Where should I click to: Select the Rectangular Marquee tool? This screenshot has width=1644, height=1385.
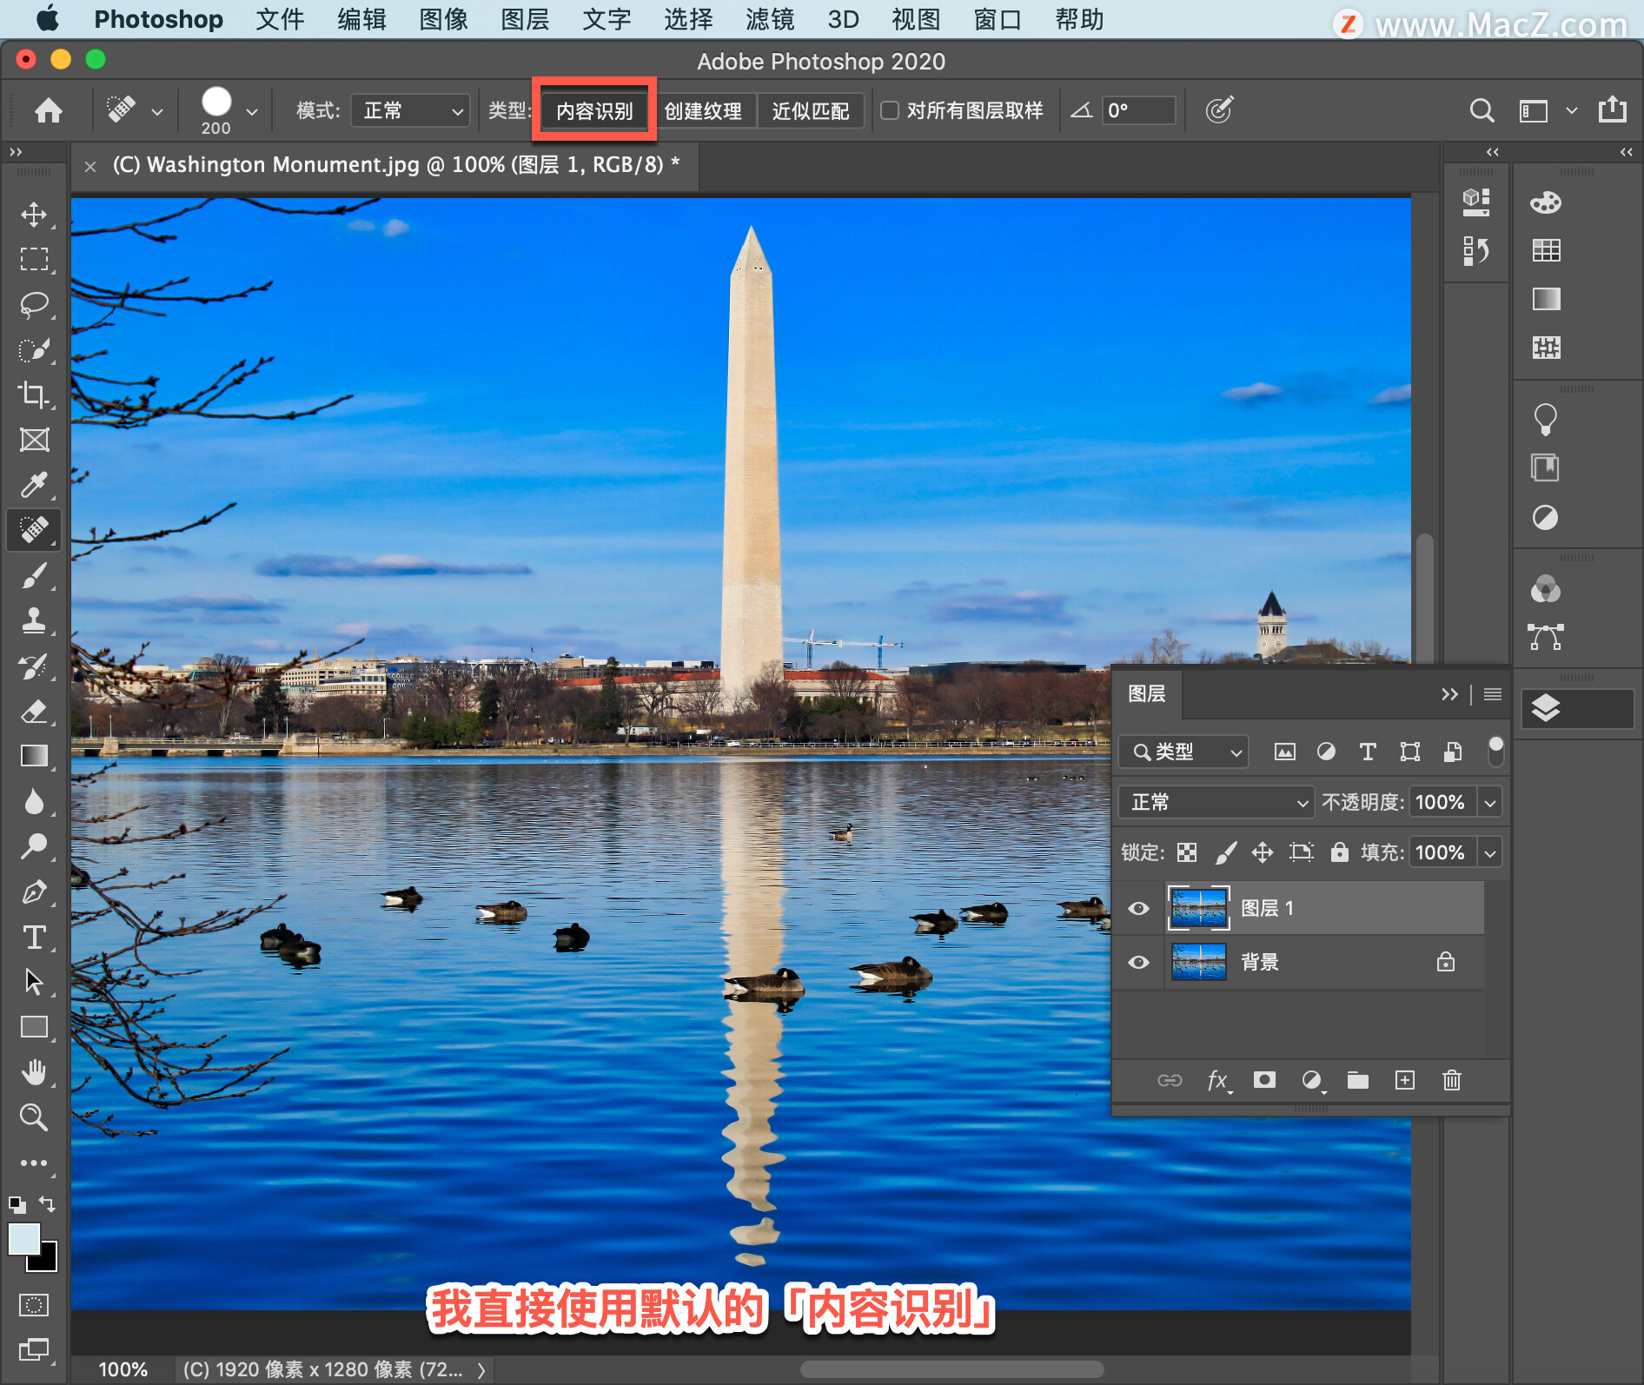[34, 259]
